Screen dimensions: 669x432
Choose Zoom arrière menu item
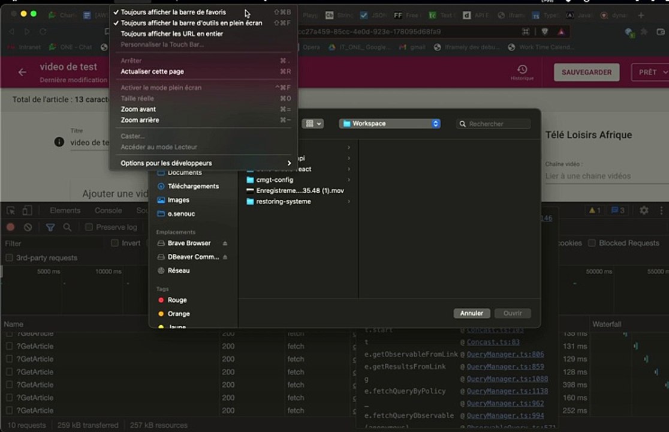[203, 120]
